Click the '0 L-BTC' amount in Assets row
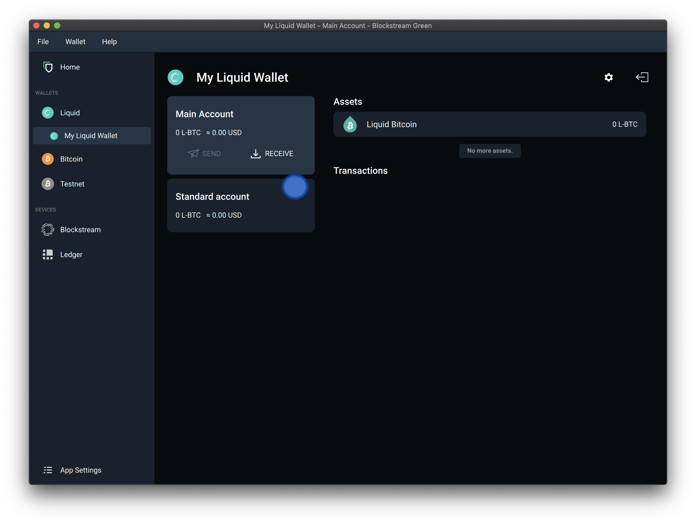696x523 pixels. point(625,124)
